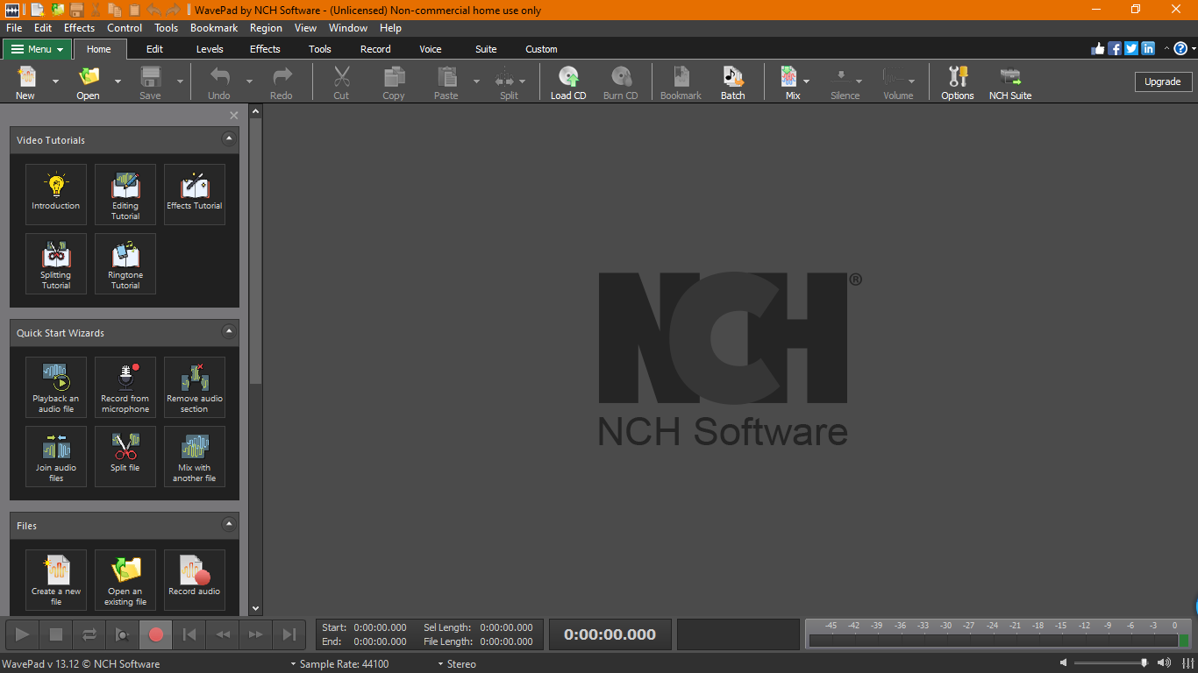Switch to the Custom ribbon tab

click(x=541, y=49)
